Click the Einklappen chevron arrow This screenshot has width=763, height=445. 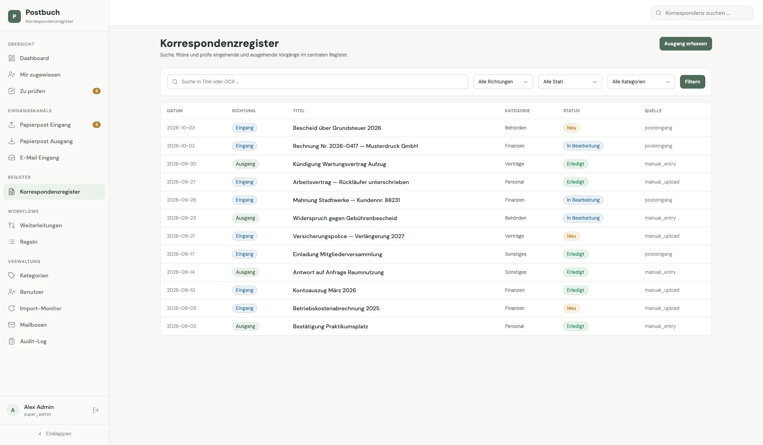click(40, 434)
